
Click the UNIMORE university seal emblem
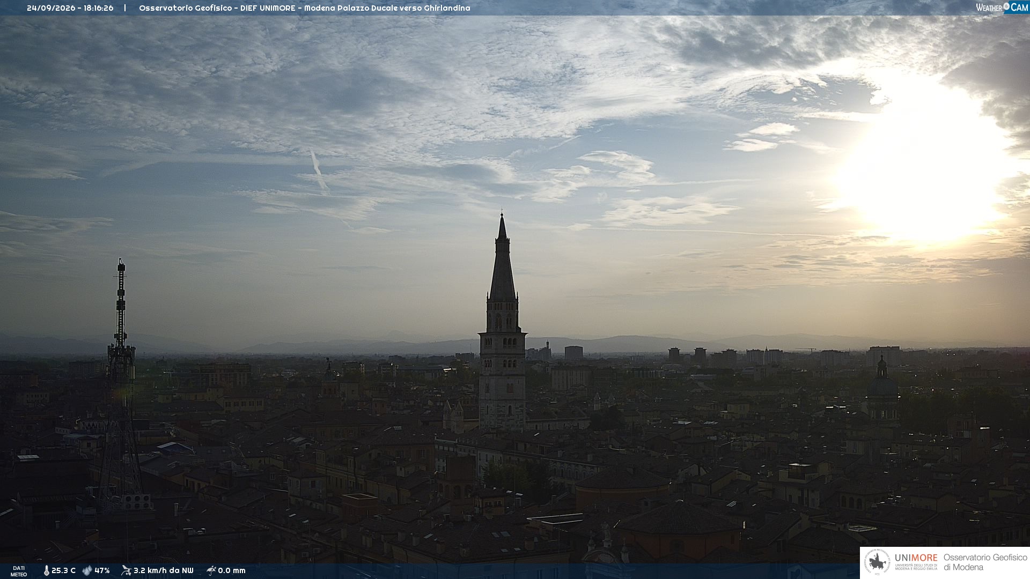click(878, 562)
